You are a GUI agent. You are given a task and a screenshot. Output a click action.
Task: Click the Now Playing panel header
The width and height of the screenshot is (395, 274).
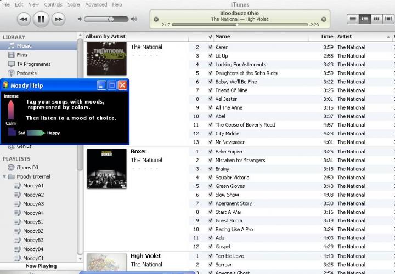tap(42, 266)
